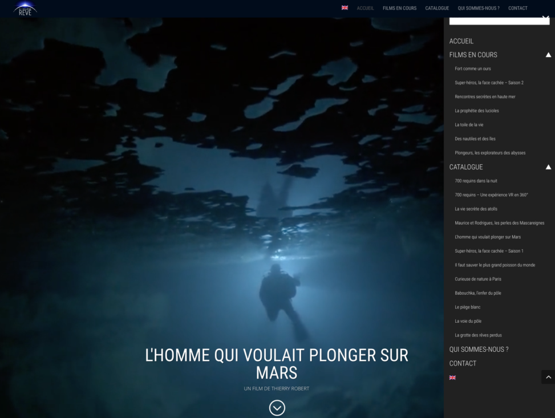555x418 pixels.
Task: Select 700 requins dans la nuit
Action: point(476,181)
